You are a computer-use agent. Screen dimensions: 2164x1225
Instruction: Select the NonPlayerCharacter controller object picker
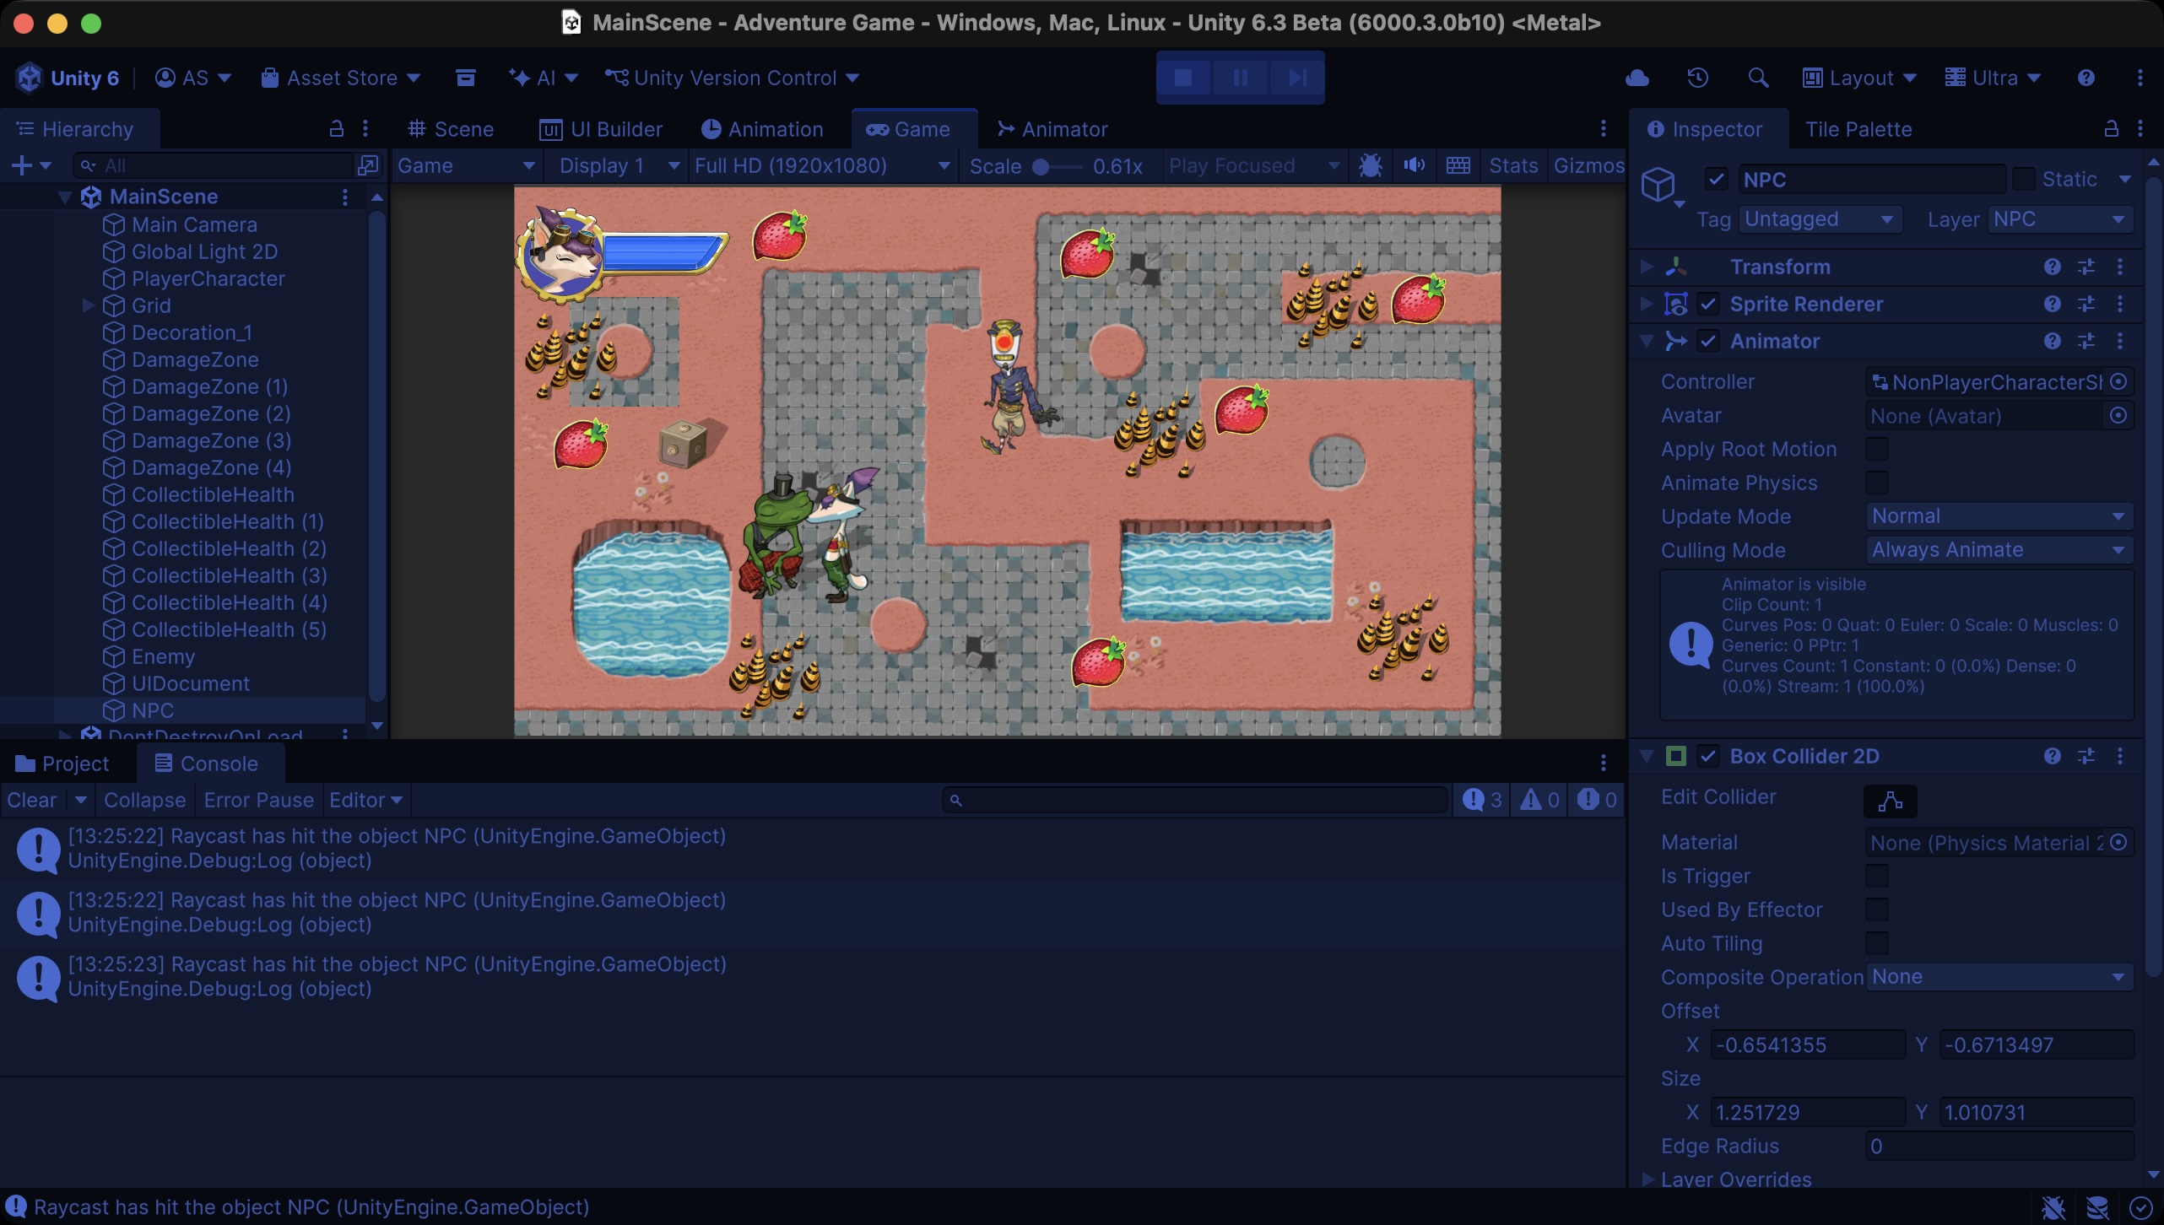pos(2120,381)
